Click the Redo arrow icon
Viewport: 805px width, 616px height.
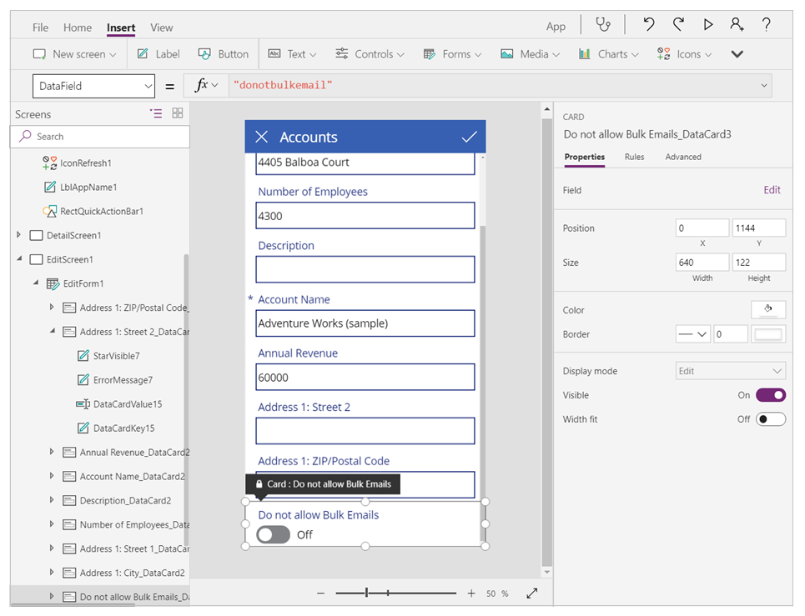pos(678,25)
